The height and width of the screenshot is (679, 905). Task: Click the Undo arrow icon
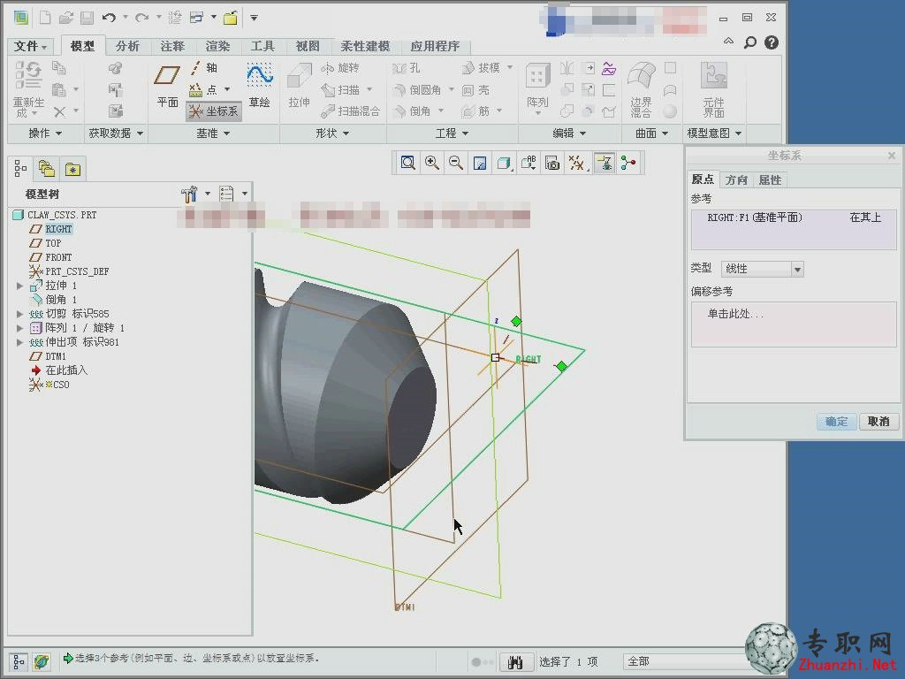click(x=109, y=18)
